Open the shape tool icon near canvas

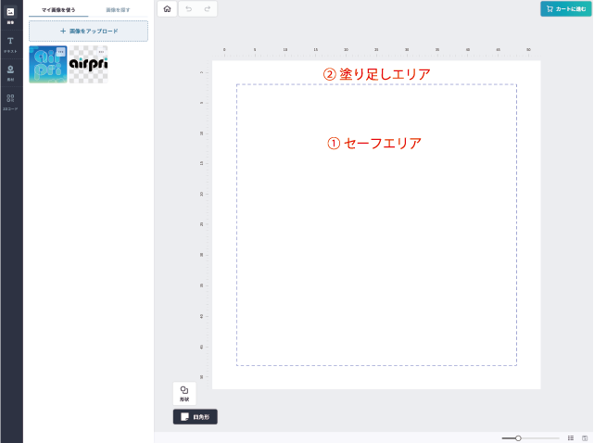(x=184, y=393)
